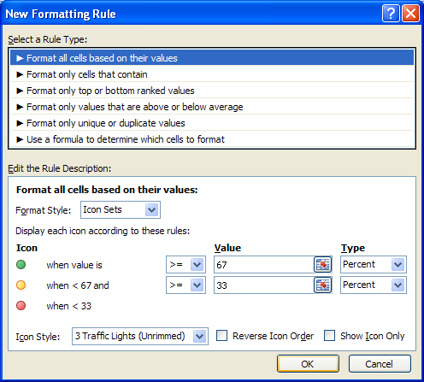
Task: Click 'when < 33' text
Action: (x=68, y=306)
